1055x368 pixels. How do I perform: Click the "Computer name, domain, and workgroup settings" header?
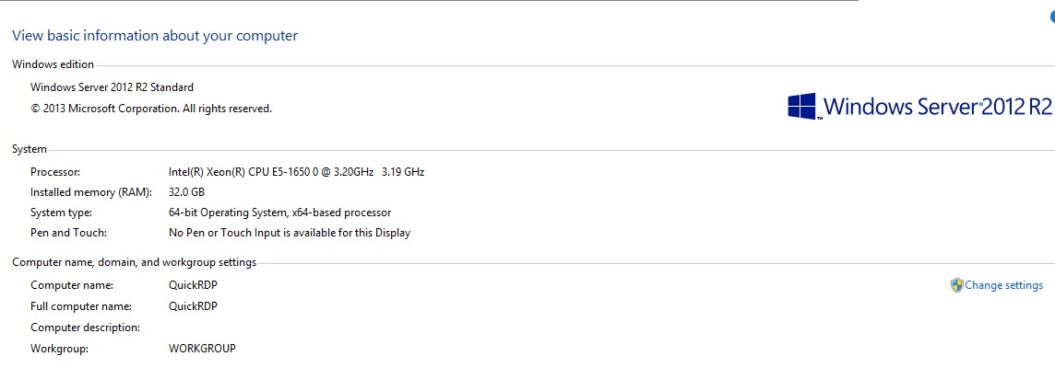tap(134, 262)
